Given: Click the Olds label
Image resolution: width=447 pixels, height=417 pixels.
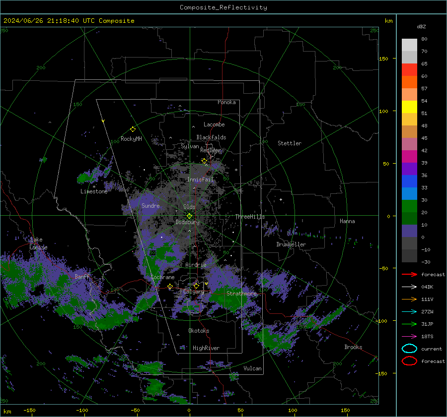Looking at the screenshot, I should coord(189,207).
